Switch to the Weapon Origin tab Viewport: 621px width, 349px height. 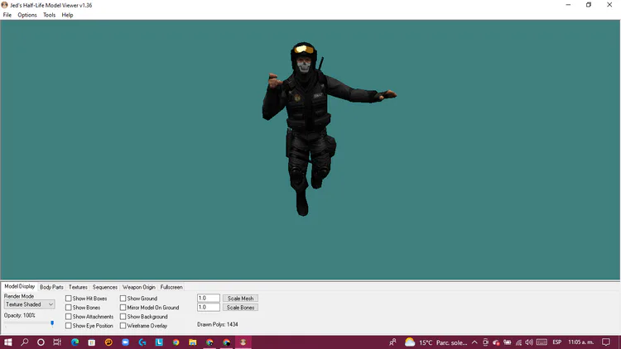point(138,287)
